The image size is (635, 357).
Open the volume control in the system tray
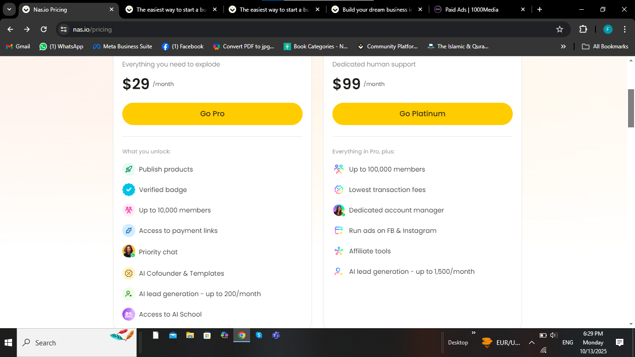[x=554, y=335]
